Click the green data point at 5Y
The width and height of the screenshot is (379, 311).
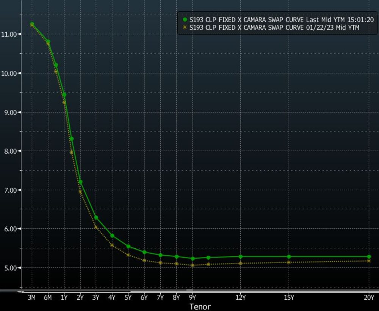tap(128, 247)
